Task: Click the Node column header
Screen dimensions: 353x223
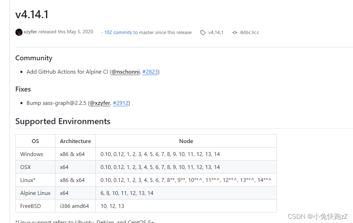Action: pyautogui.click(x=186, y=141)
